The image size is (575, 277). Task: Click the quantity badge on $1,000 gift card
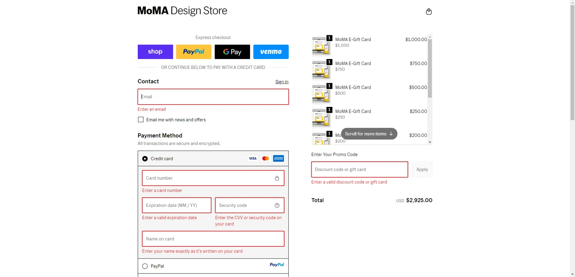[x=329, y=38]
